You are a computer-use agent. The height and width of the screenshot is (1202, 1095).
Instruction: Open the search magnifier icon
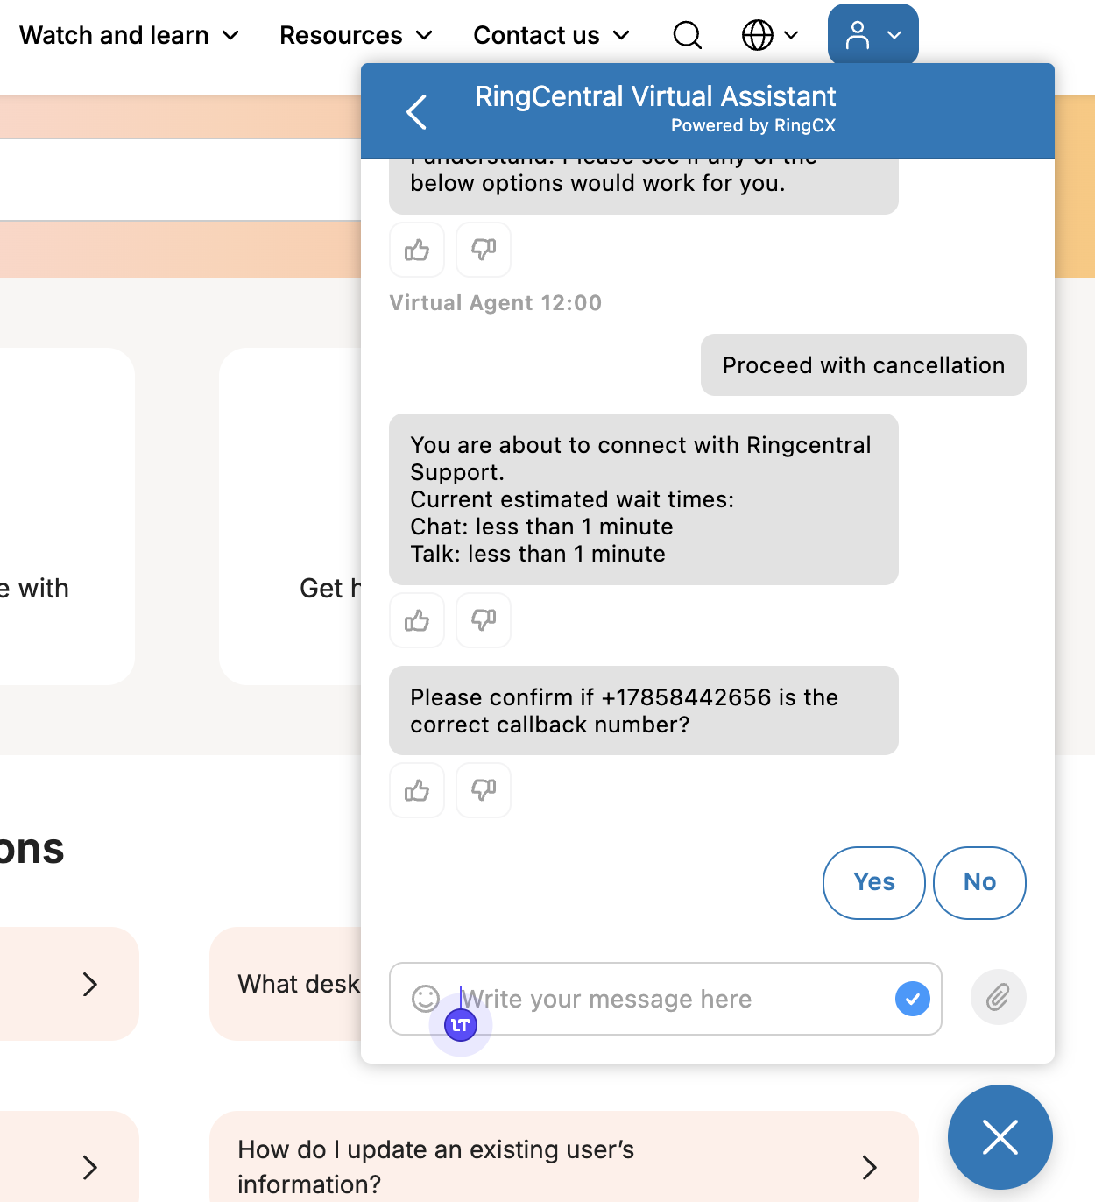(688, 35)
